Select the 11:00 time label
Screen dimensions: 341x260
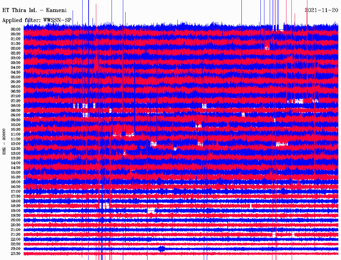tap(15, 134)
